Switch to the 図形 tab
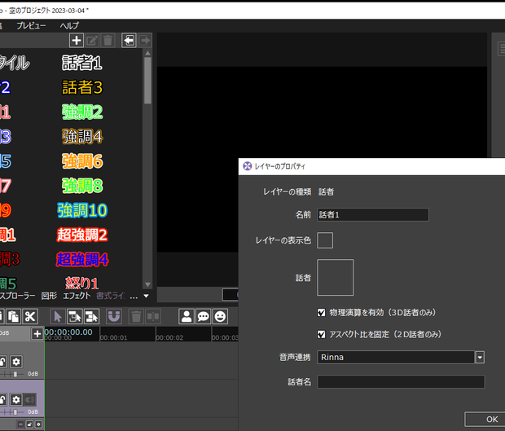Viewport: 505px width, 431px height. [x=49, y=296]
